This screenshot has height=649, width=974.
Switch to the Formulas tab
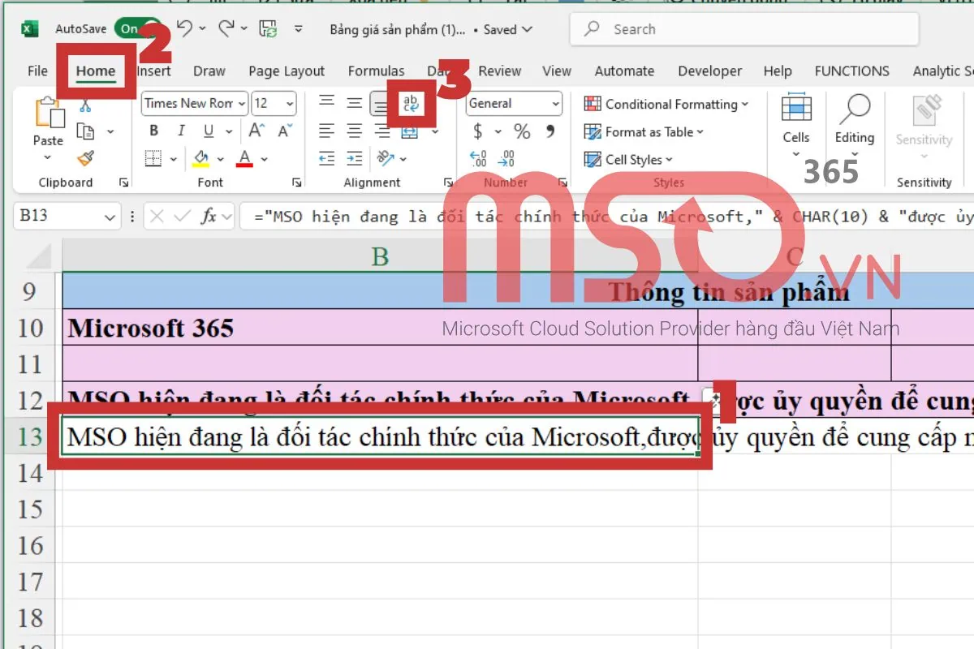click(376, 71)
